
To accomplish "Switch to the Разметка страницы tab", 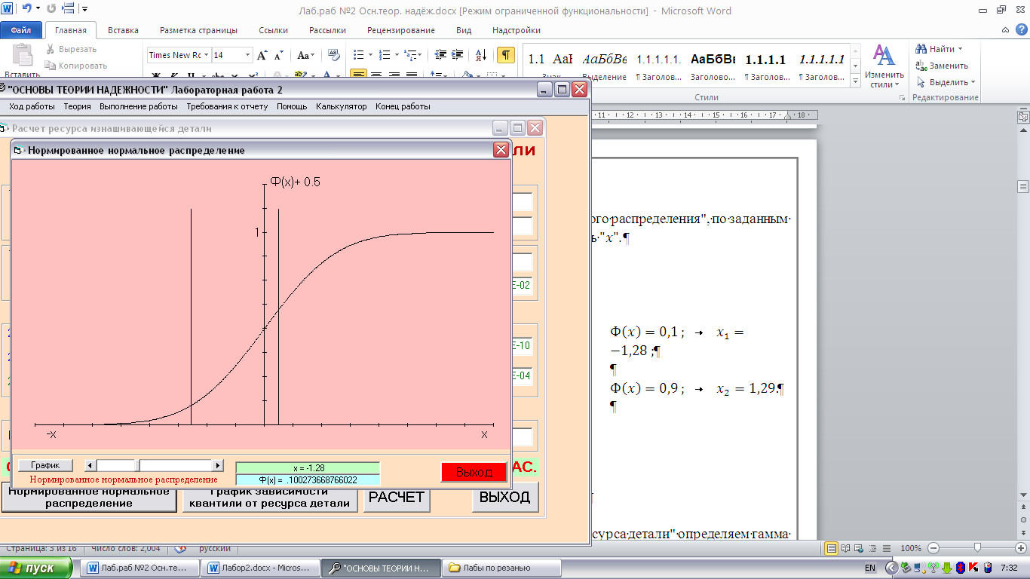I will [x=198, y=30].
